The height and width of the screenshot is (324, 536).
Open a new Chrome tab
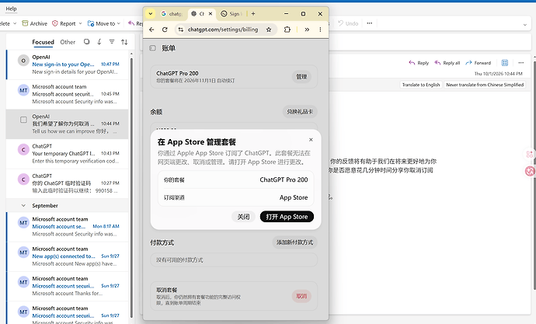click(253, 14)
